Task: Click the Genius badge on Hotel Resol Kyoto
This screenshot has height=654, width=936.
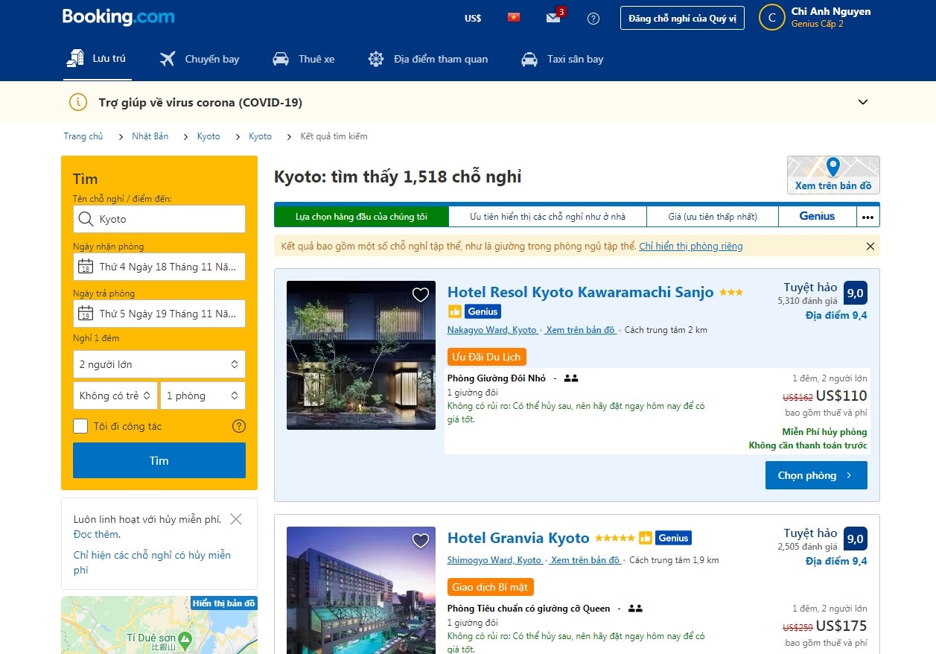Action: (483, 311)
